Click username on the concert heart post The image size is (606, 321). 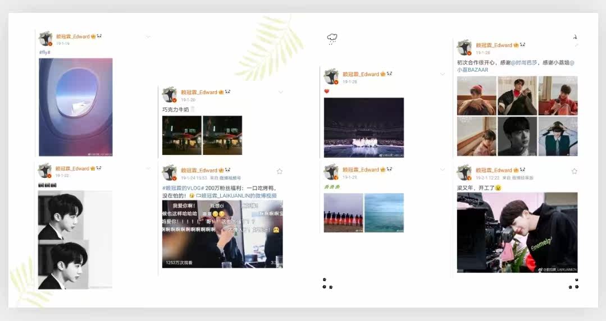coord(361,74)
